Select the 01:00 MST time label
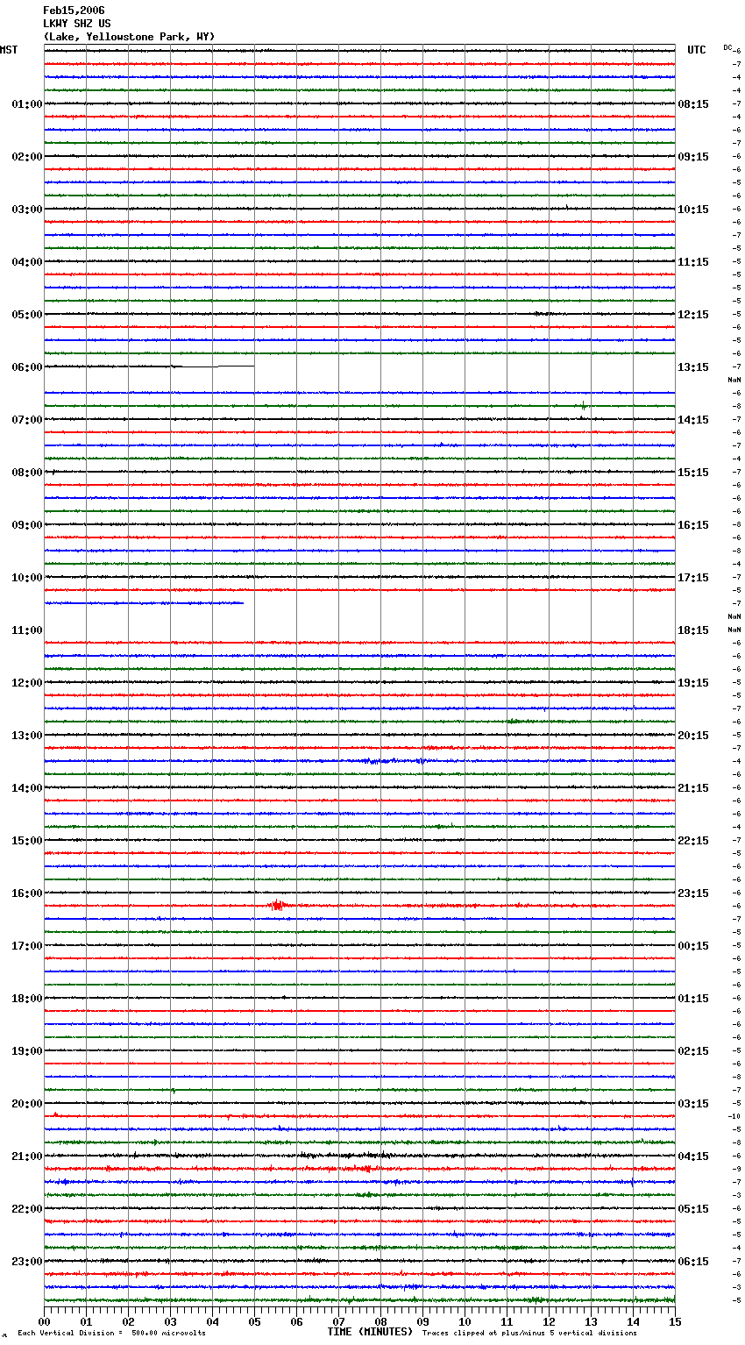This screenshot has height=1345, width=745. click(27, 104)
